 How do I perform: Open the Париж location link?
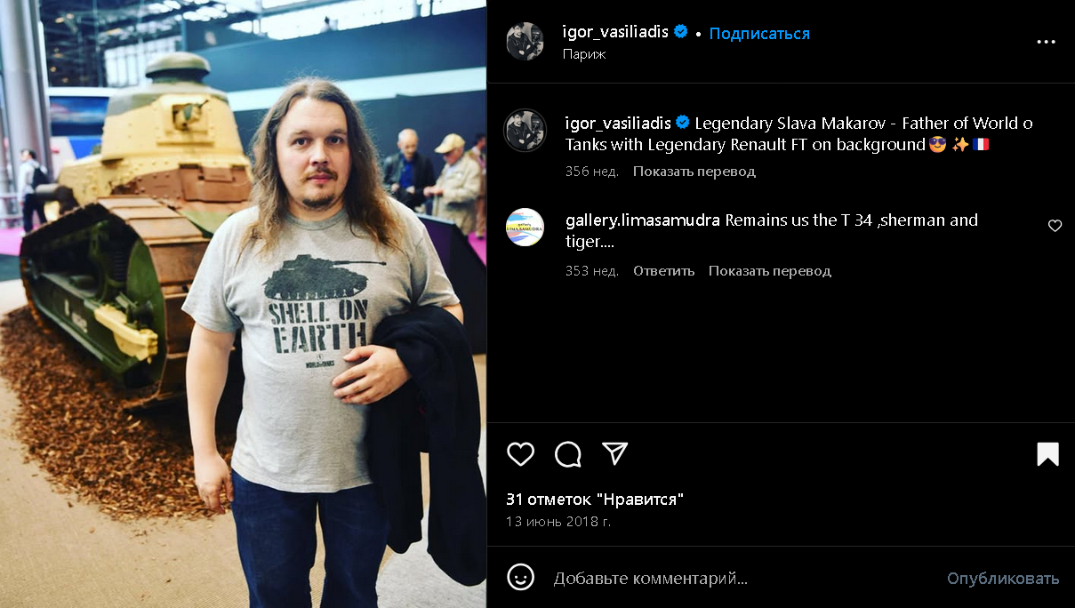(x=584, y=54)
